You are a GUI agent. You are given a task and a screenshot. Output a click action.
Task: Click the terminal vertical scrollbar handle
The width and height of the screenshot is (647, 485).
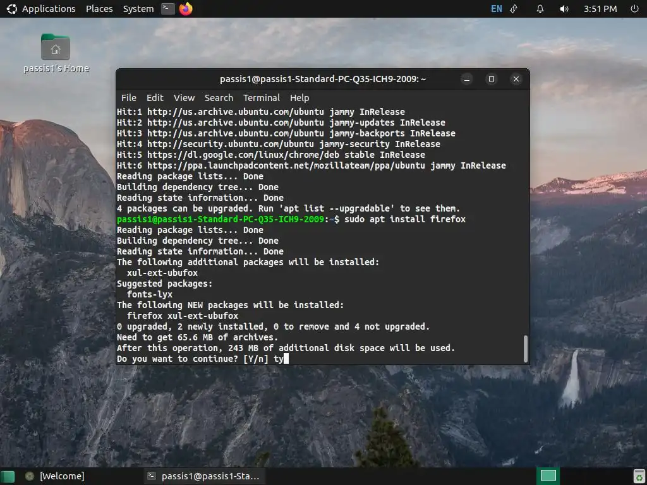[x=525, y=349]
